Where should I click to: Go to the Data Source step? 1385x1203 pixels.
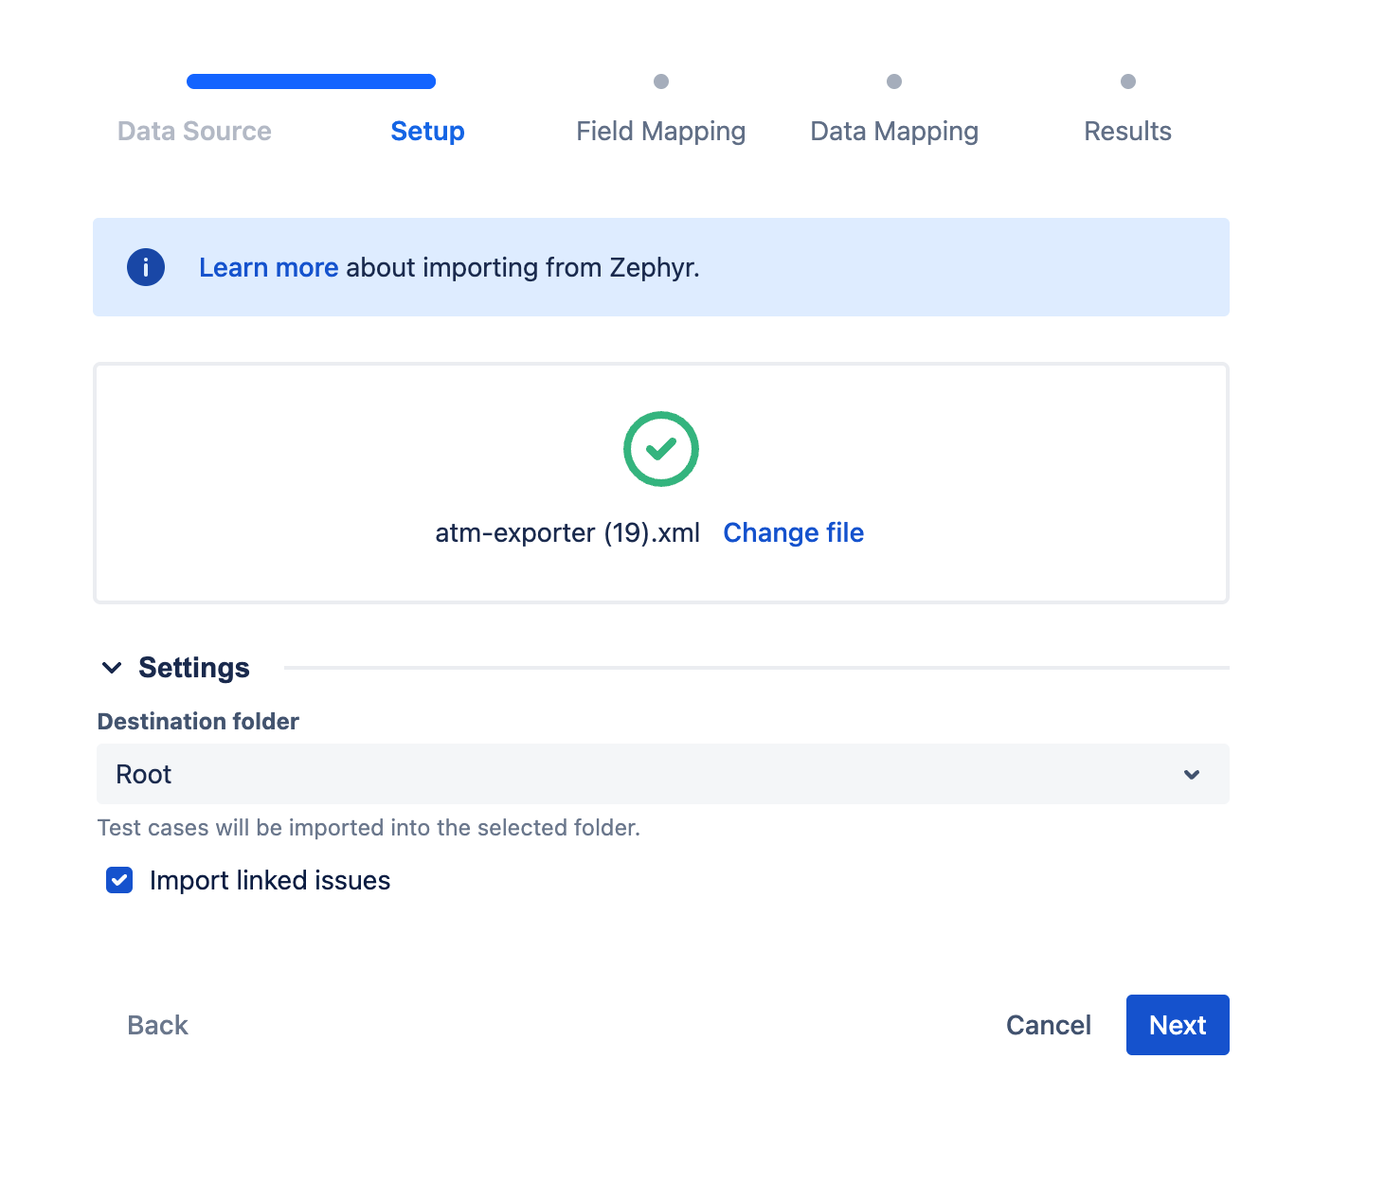(x=194, y=131)
